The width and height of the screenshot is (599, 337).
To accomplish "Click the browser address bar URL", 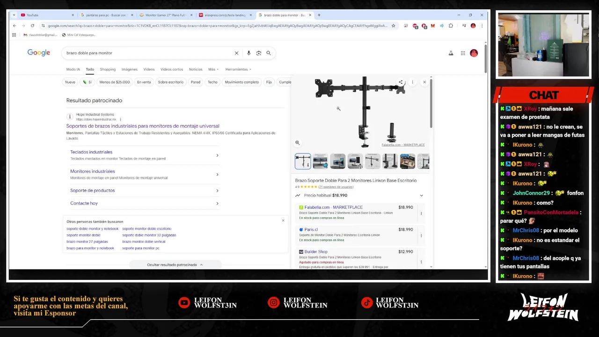I will (218, 26).
